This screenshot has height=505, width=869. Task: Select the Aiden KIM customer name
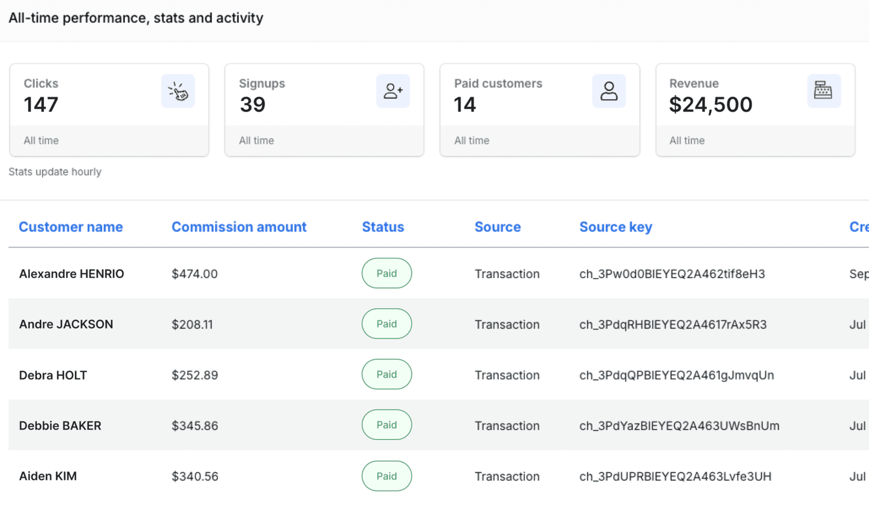pyautogui.click(x=47, y=476)
